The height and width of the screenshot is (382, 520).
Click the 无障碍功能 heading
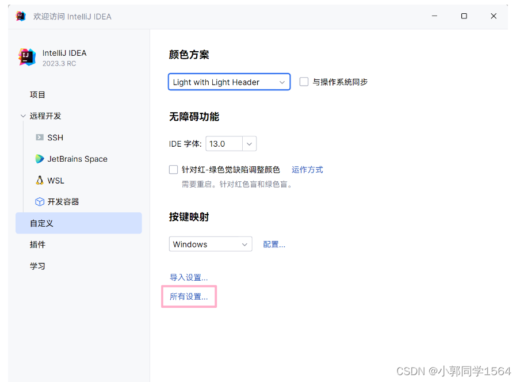click(x=194, y=117)
